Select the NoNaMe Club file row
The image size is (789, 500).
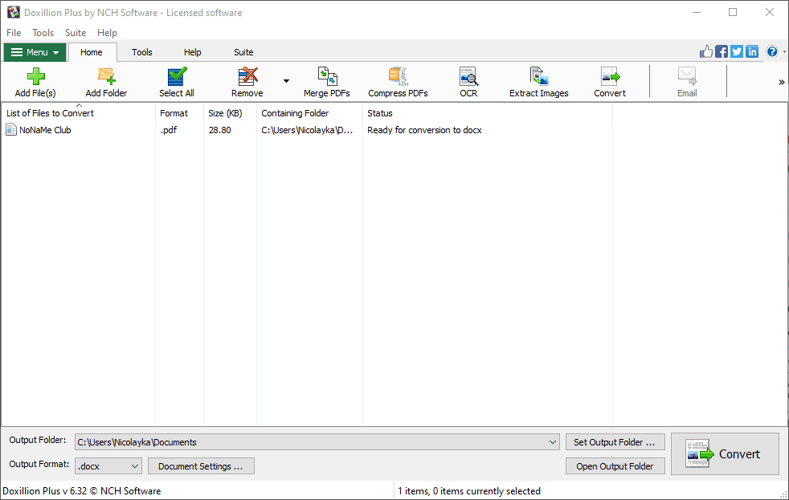(x=307, y=130)
